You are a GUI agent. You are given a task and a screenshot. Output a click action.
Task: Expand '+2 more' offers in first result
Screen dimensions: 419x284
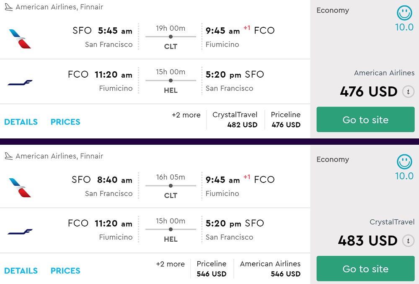[x=186, y=115]
